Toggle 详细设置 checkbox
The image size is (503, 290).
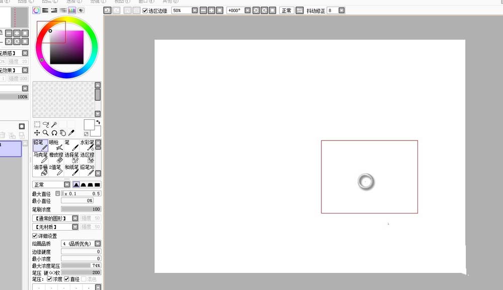pyautogui.click(x=35, y=236)
